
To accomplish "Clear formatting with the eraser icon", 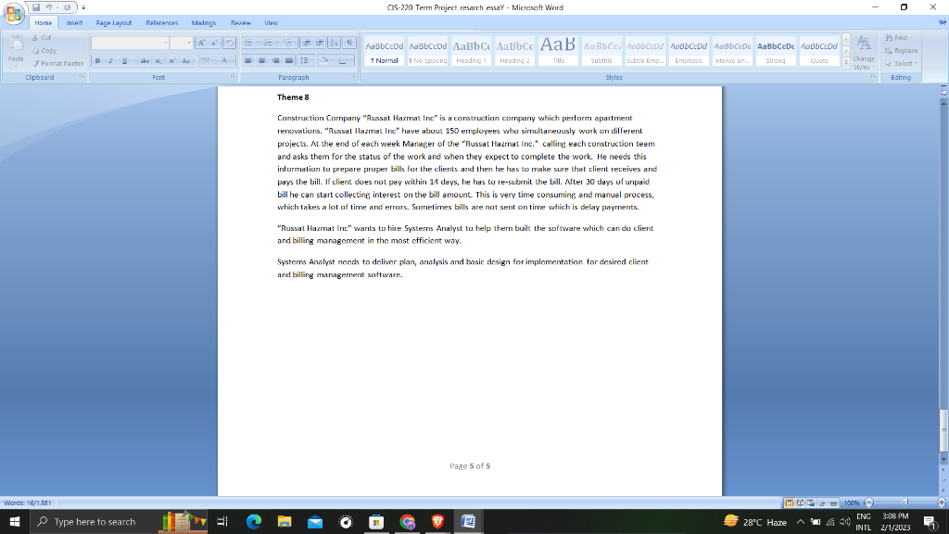I will click(x=229, y=43).
